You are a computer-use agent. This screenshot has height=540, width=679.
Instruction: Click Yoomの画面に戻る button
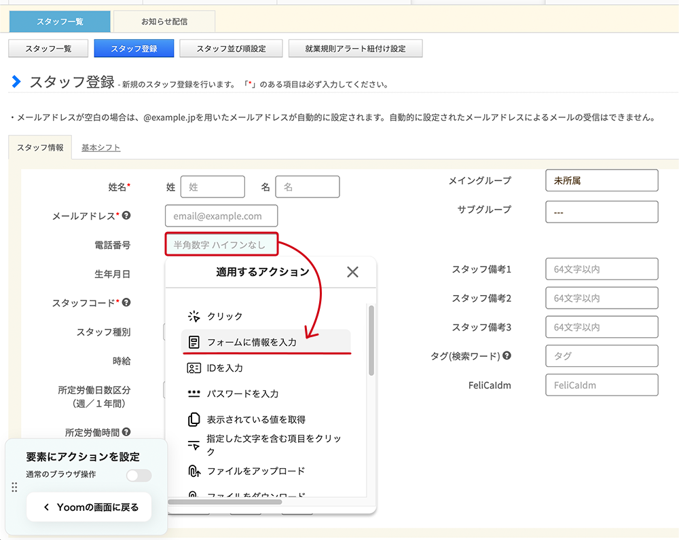click(89, 507)
